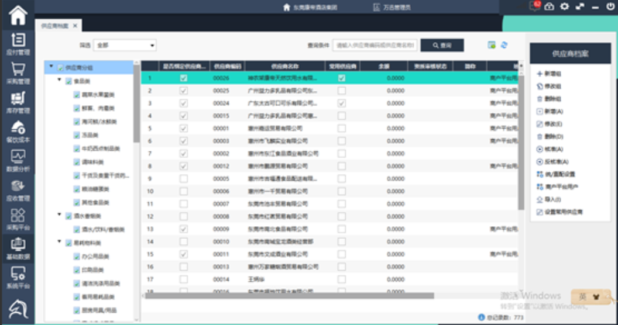Toggle 常用供应商 checkbox in row 2
The width and height of the screenshot is (618, 325).
pos(341,91)
